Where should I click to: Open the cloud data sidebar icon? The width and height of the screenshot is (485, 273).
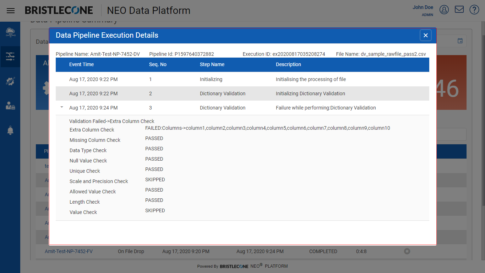point(10,33)
